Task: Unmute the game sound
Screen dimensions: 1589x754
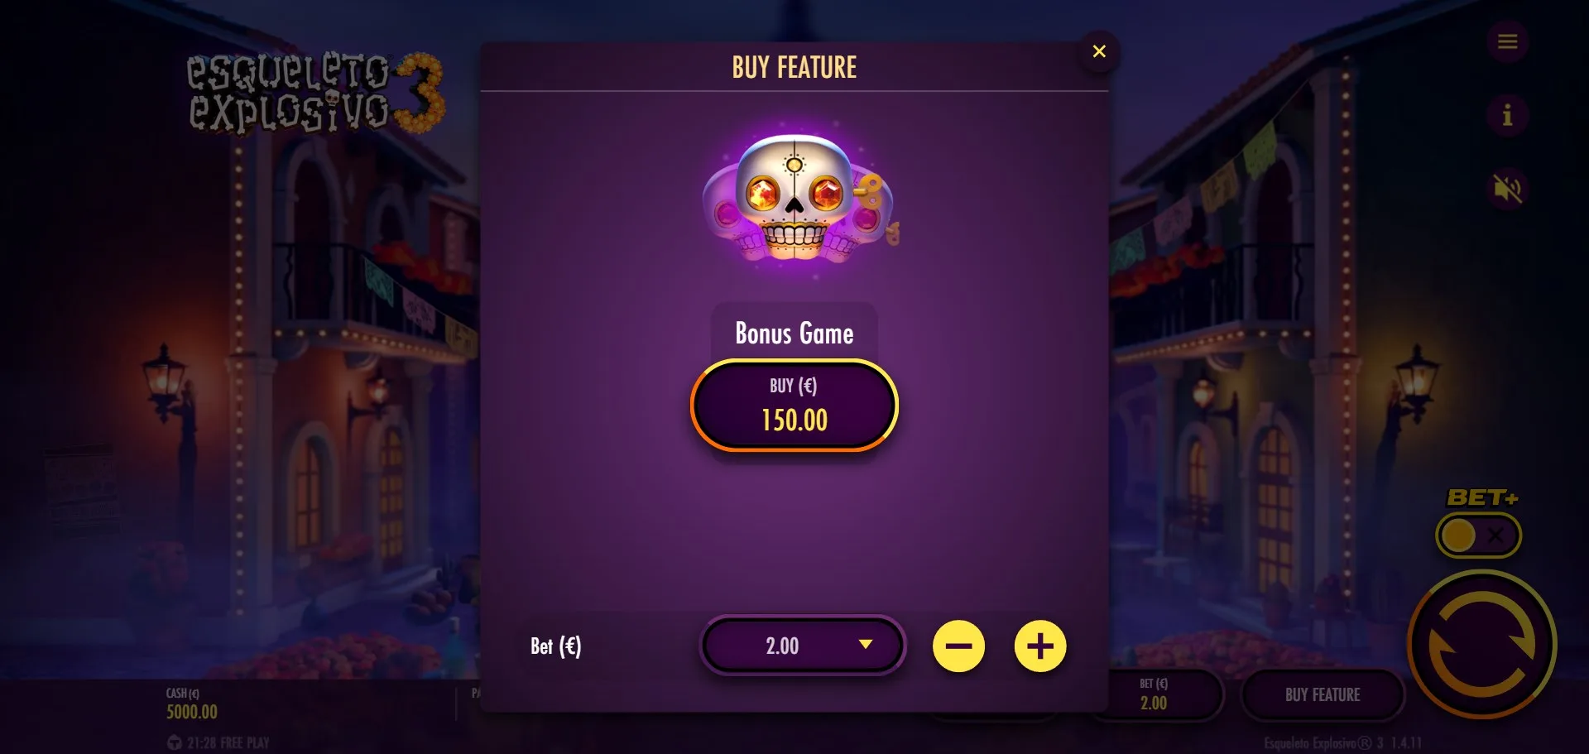Action: click(1507, 189)
